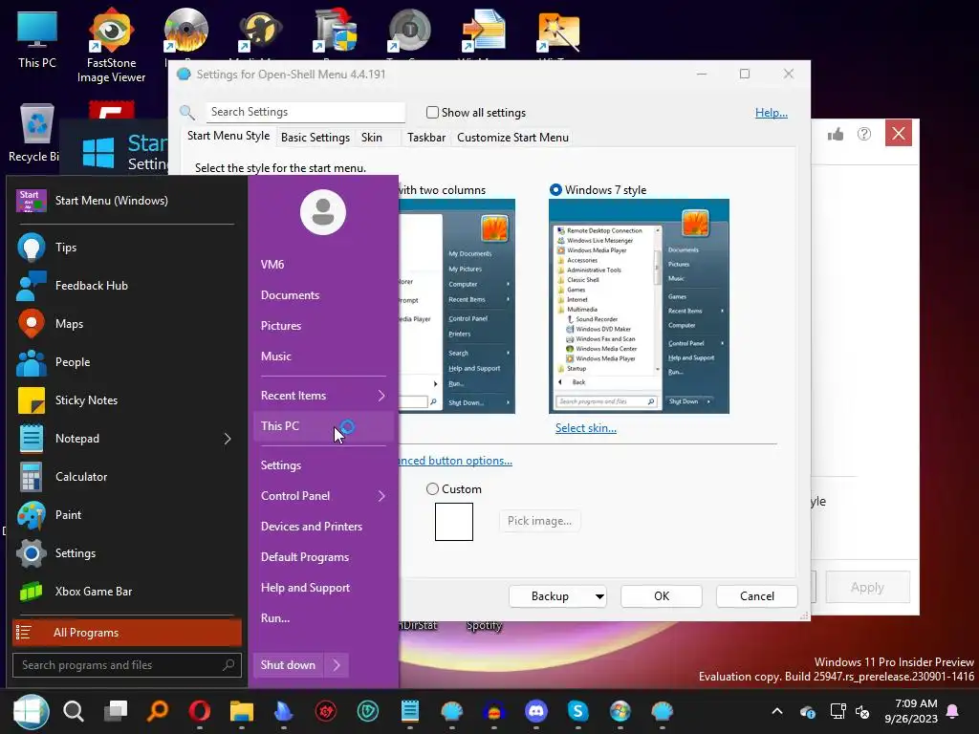Switch to the Skin tab

(x=372, y=138)
